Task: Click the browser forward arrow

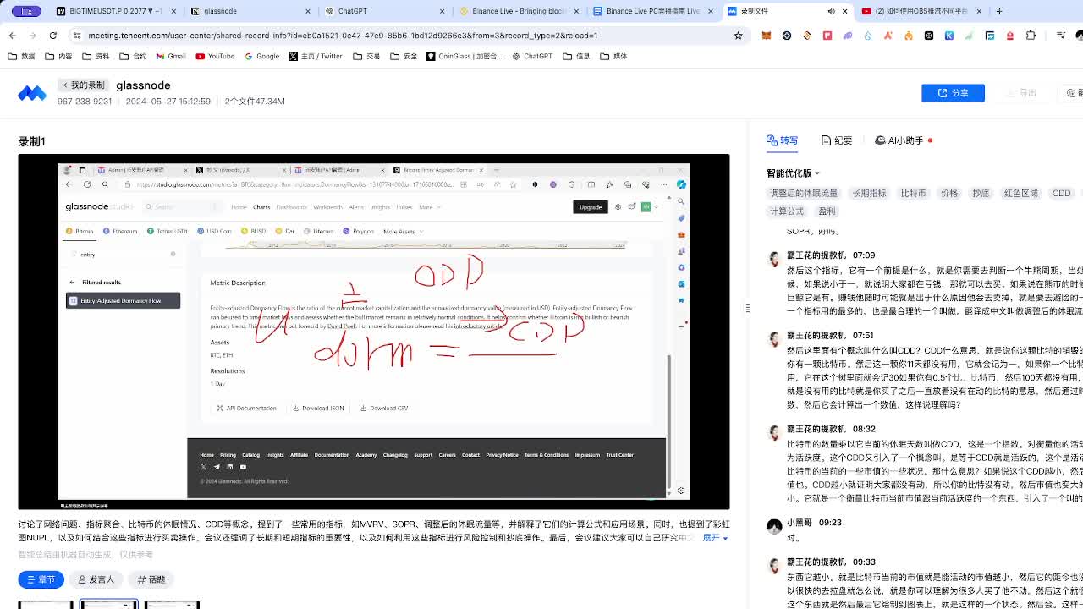Action: 32,36
